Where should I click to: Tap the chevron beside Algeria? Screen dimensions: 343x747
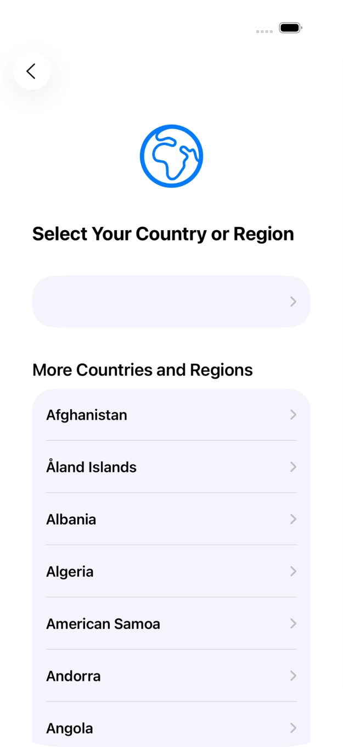coord(293,571)
